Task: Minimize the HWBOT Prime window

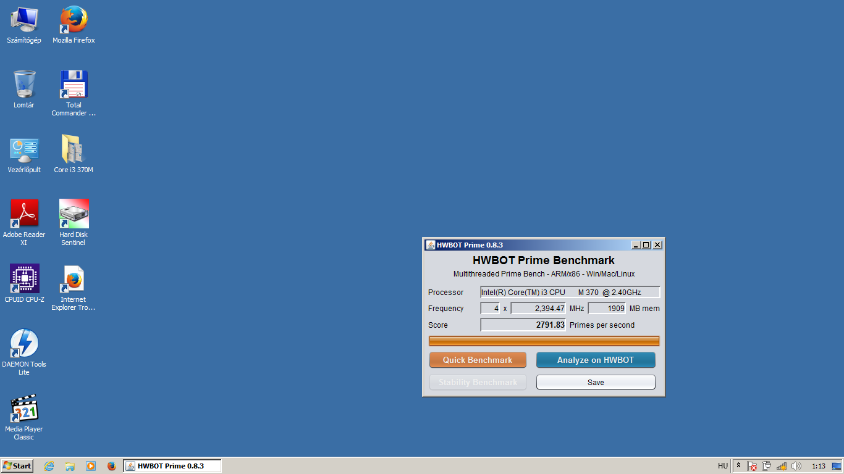Action: coord(636,245)
